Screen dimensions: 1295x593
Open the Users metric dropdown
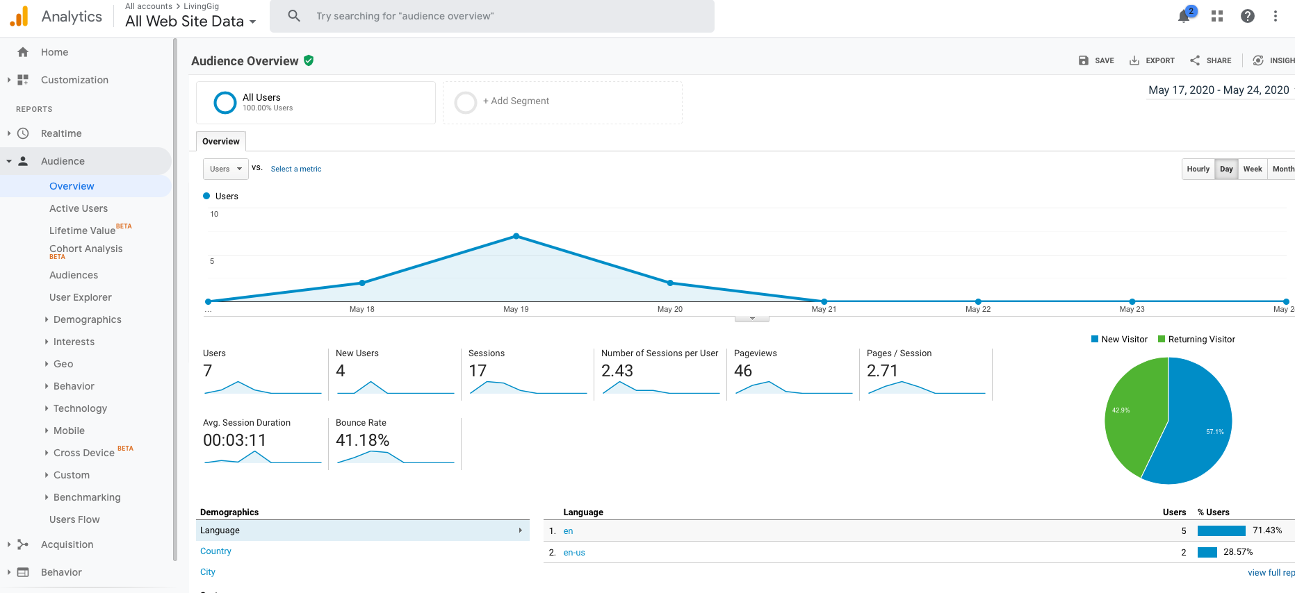(225, 169)
